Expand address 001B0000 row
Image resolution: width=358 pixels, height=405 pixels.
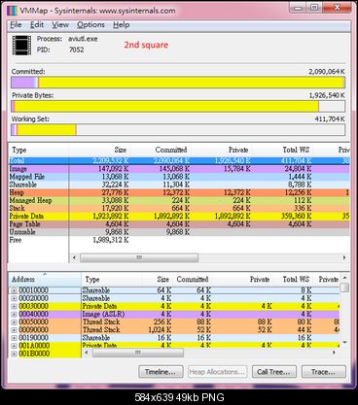[x=14, y=354]
